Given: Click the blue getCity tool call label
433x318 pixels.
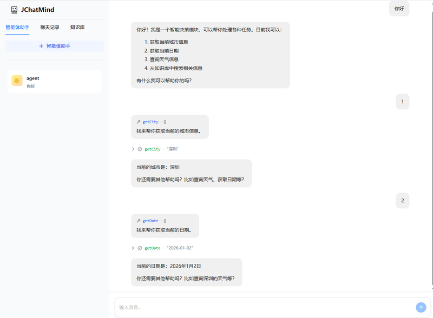Looking at the screenshot, I should pyautogui.click(x=150, y=122).
